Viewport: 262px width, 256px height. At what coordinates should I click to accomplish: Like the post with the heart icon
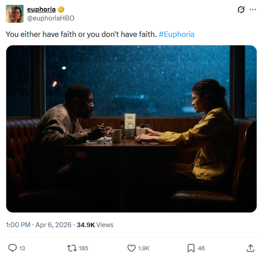(131, 248)
